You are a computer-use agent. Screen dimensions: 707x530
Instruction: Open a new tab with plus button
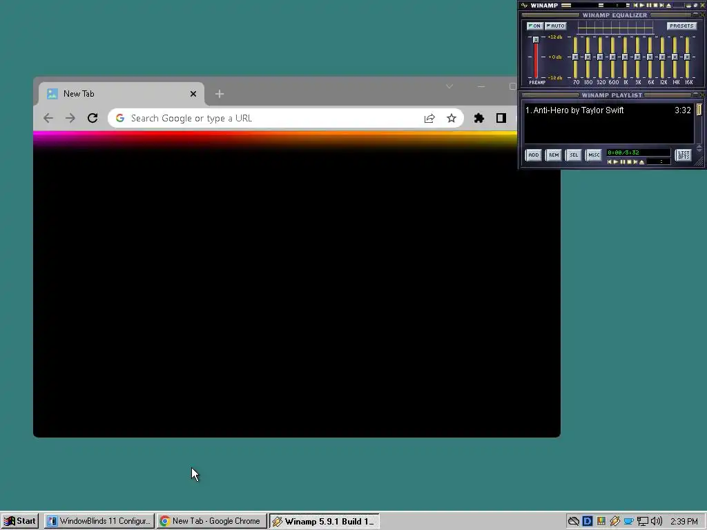[x=220, y=94]
